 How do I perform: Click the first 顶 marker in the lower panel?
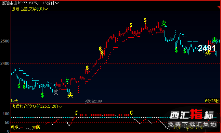tap(76, 113)
